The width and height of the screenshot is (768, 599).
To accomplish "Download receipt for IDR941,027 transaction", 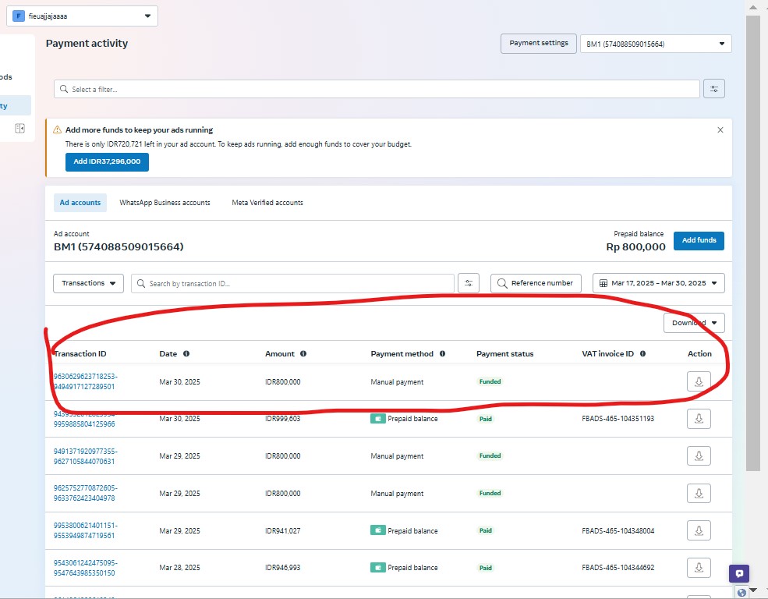I will (699, 530).
